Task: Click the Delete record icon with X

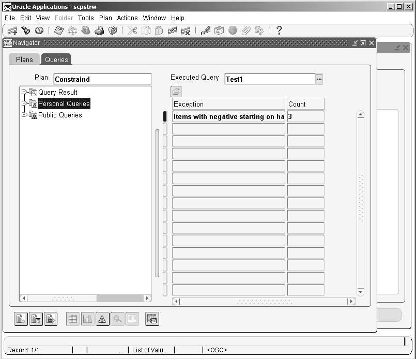Action: [186, 31]
